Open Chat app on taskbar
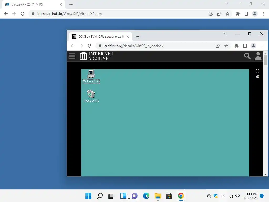This screenshot has height=202, width=269. (134, 196)
